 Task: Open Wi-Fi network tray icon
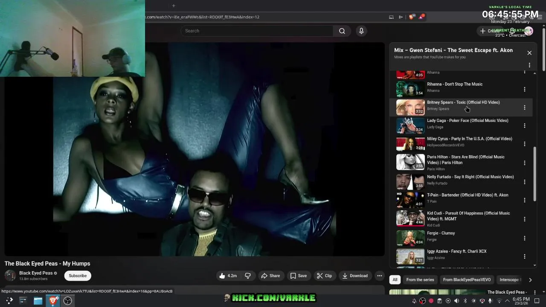[x=499, y=301]
